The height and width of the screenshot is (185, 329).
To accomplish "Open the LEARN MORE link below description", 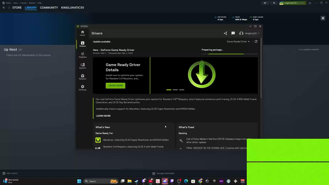I will [x=103, y=116].
